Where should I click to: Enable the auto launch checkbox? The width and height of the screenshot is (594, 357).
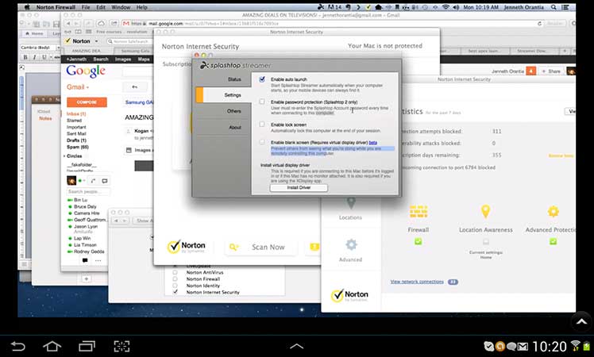262,79
